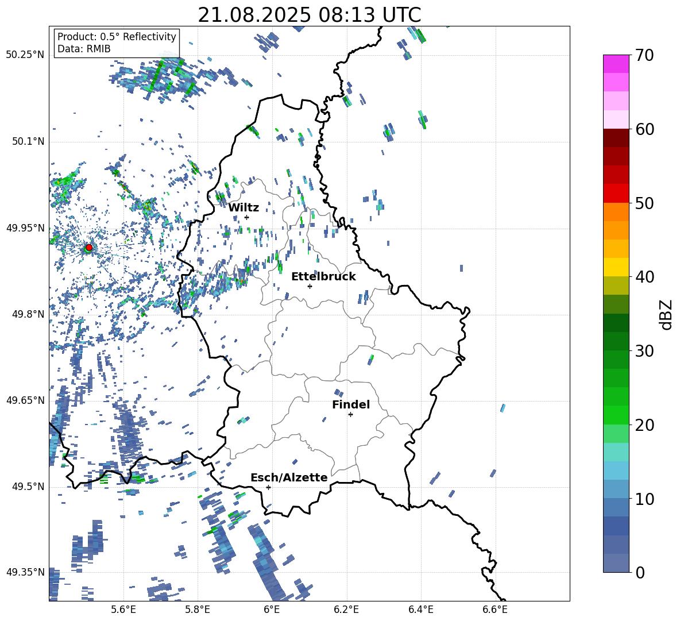Click the 49.65°N latitude label
680x621 pixels.
[x=25, y=400]
